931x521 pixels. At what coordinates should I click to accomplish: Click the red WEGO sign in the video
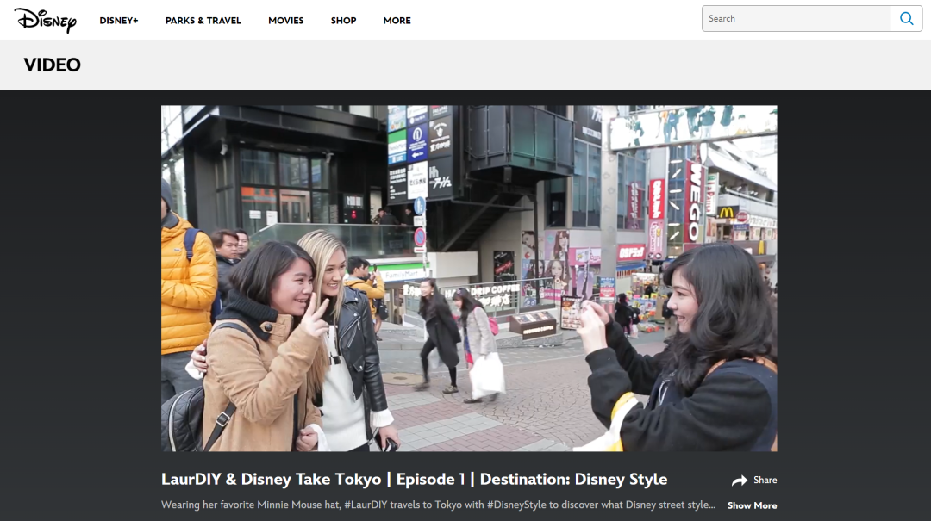click(694, 203)
